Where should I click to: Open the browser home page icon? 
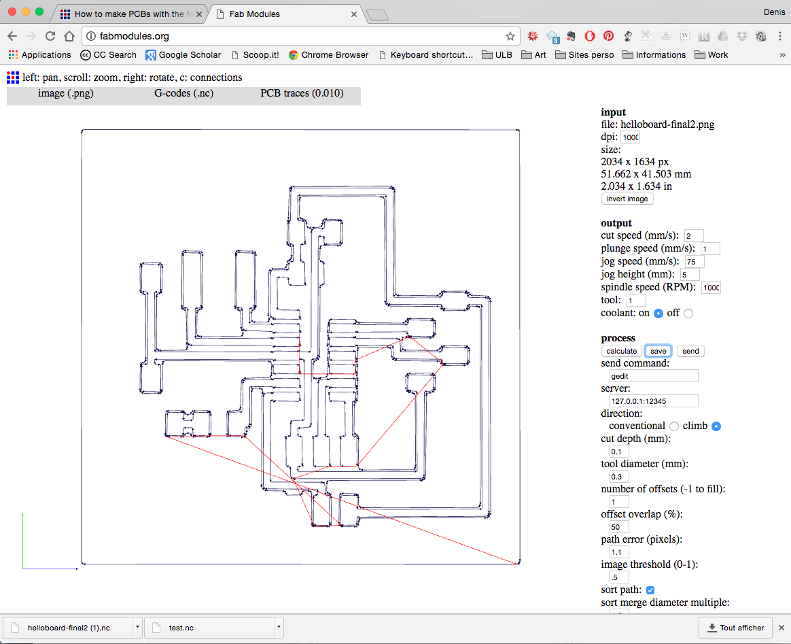tap(69, 36)
